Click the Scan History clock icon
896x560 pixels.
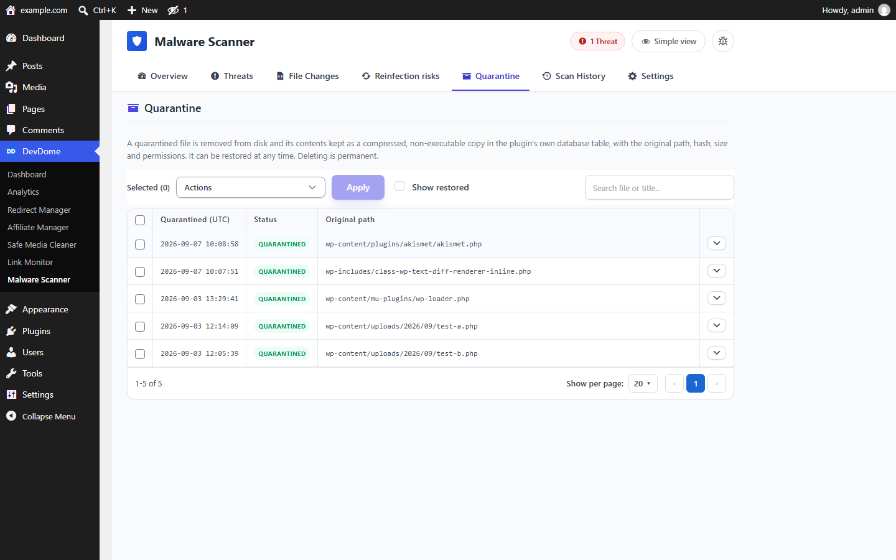(x=547, y=76)
